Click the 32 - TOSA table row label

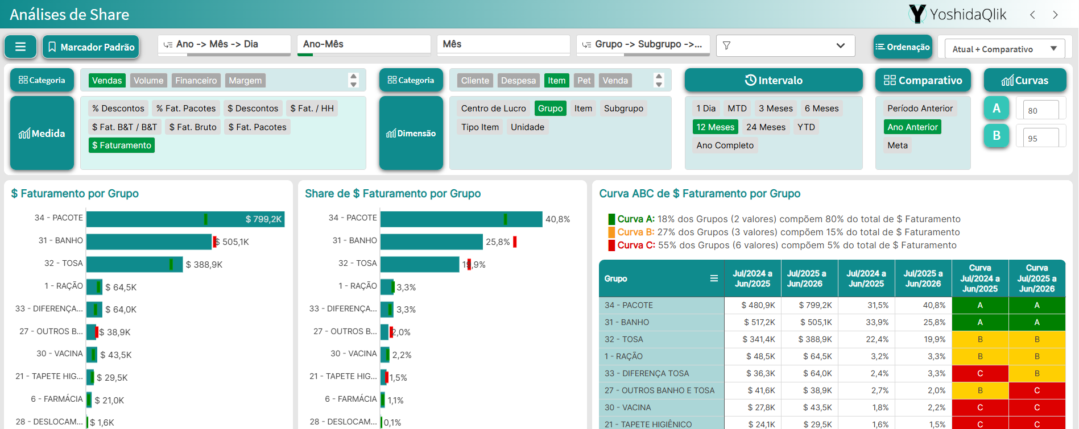662,339
